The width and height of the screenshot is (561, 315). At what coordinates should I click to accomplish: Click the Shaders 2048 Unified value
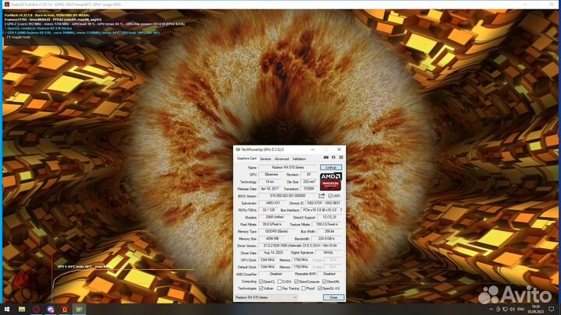coord(274,217)
